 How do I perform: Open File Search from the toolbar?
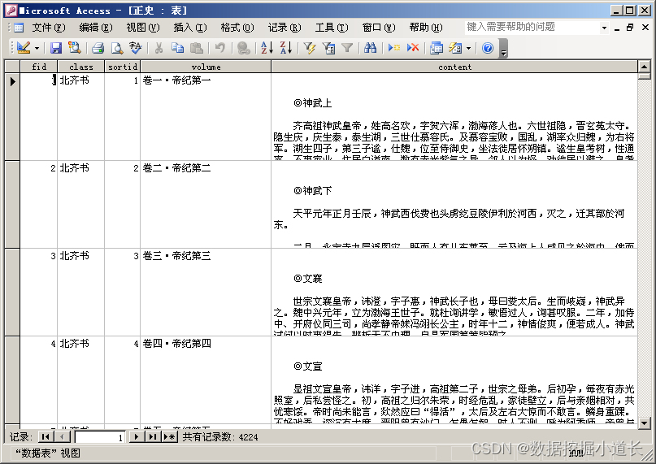tap(75, 48)
